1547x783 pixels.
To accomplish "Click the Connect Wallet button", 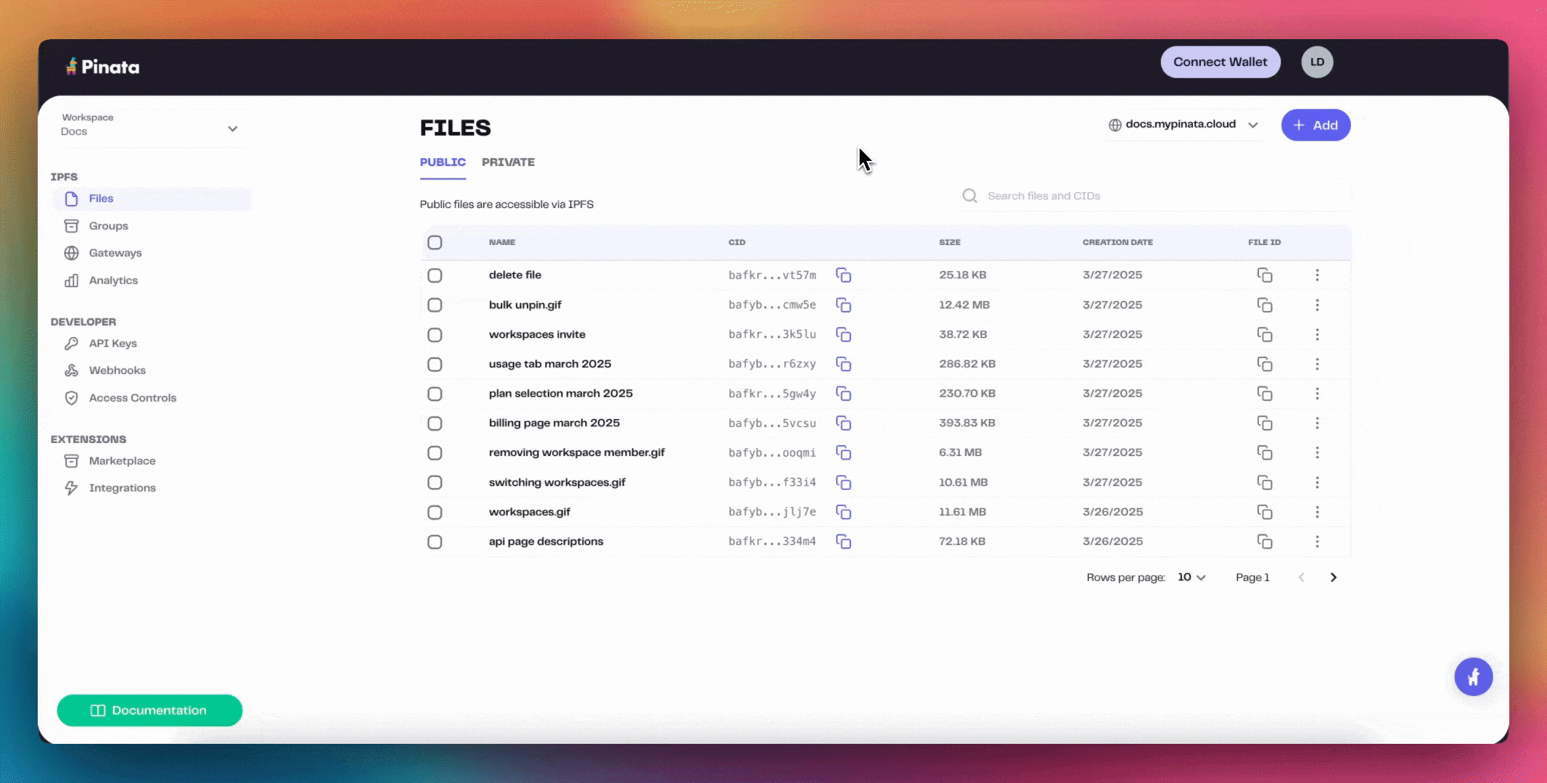I will click(1220, 62).
